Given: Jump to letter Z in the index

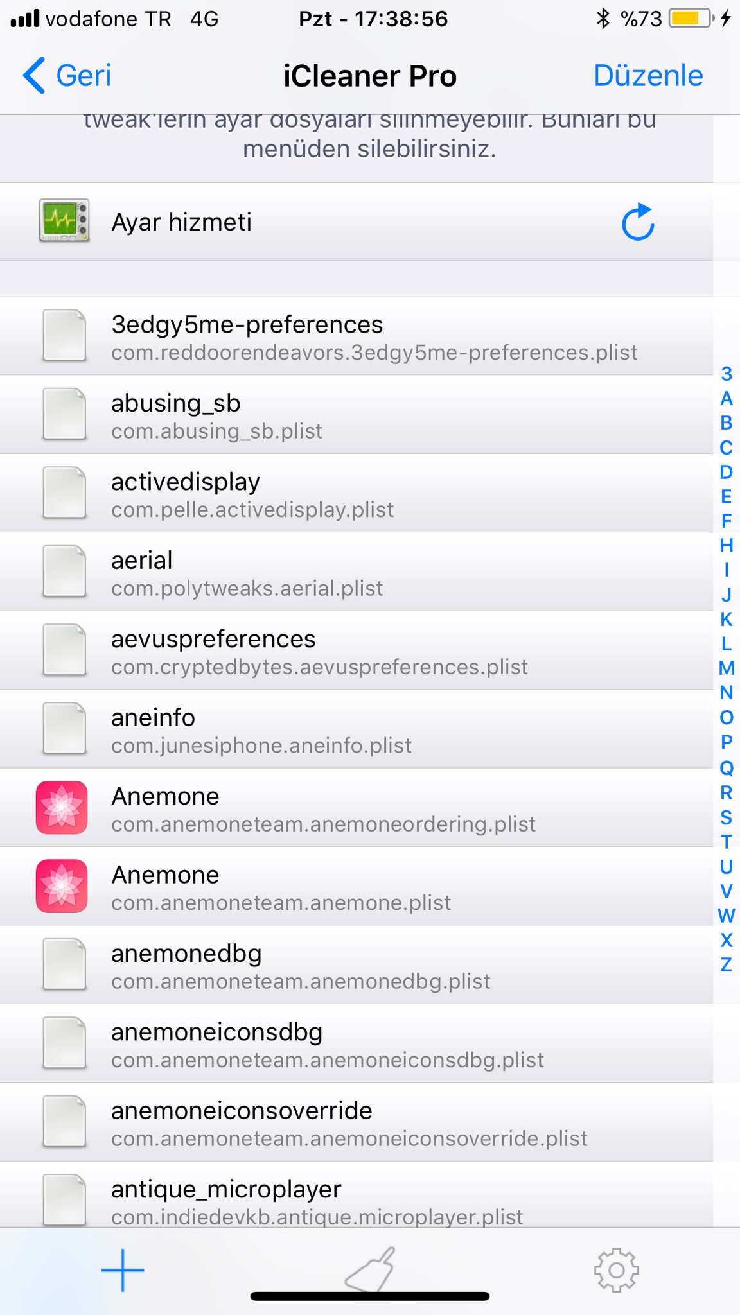Looking at the screenshot, I should (x=727, y=964).
